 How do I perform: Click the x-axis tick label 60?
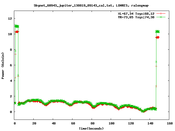[73, 123]
